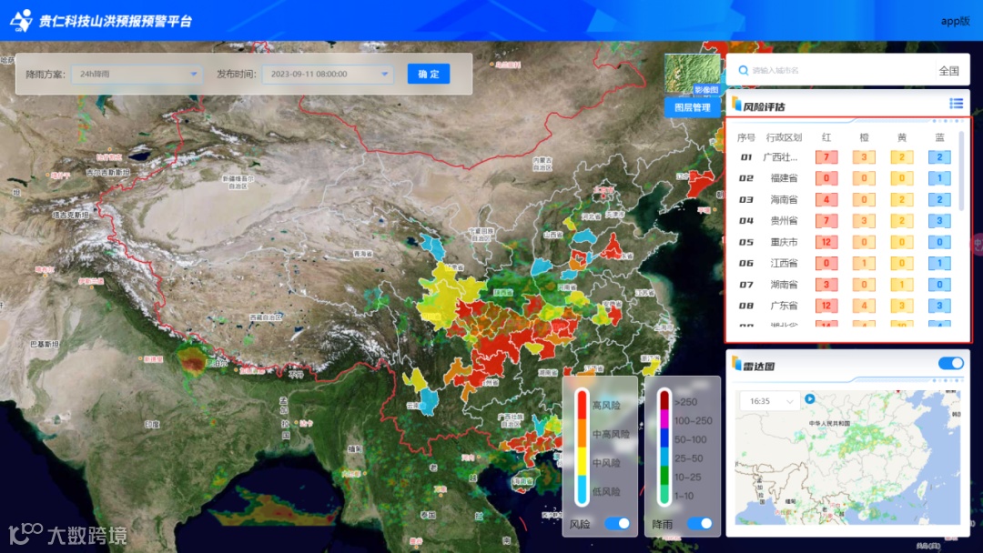Click the 雷达图 panel title icon
Viewport: 983px width, 553px height.
click(736, 363)
